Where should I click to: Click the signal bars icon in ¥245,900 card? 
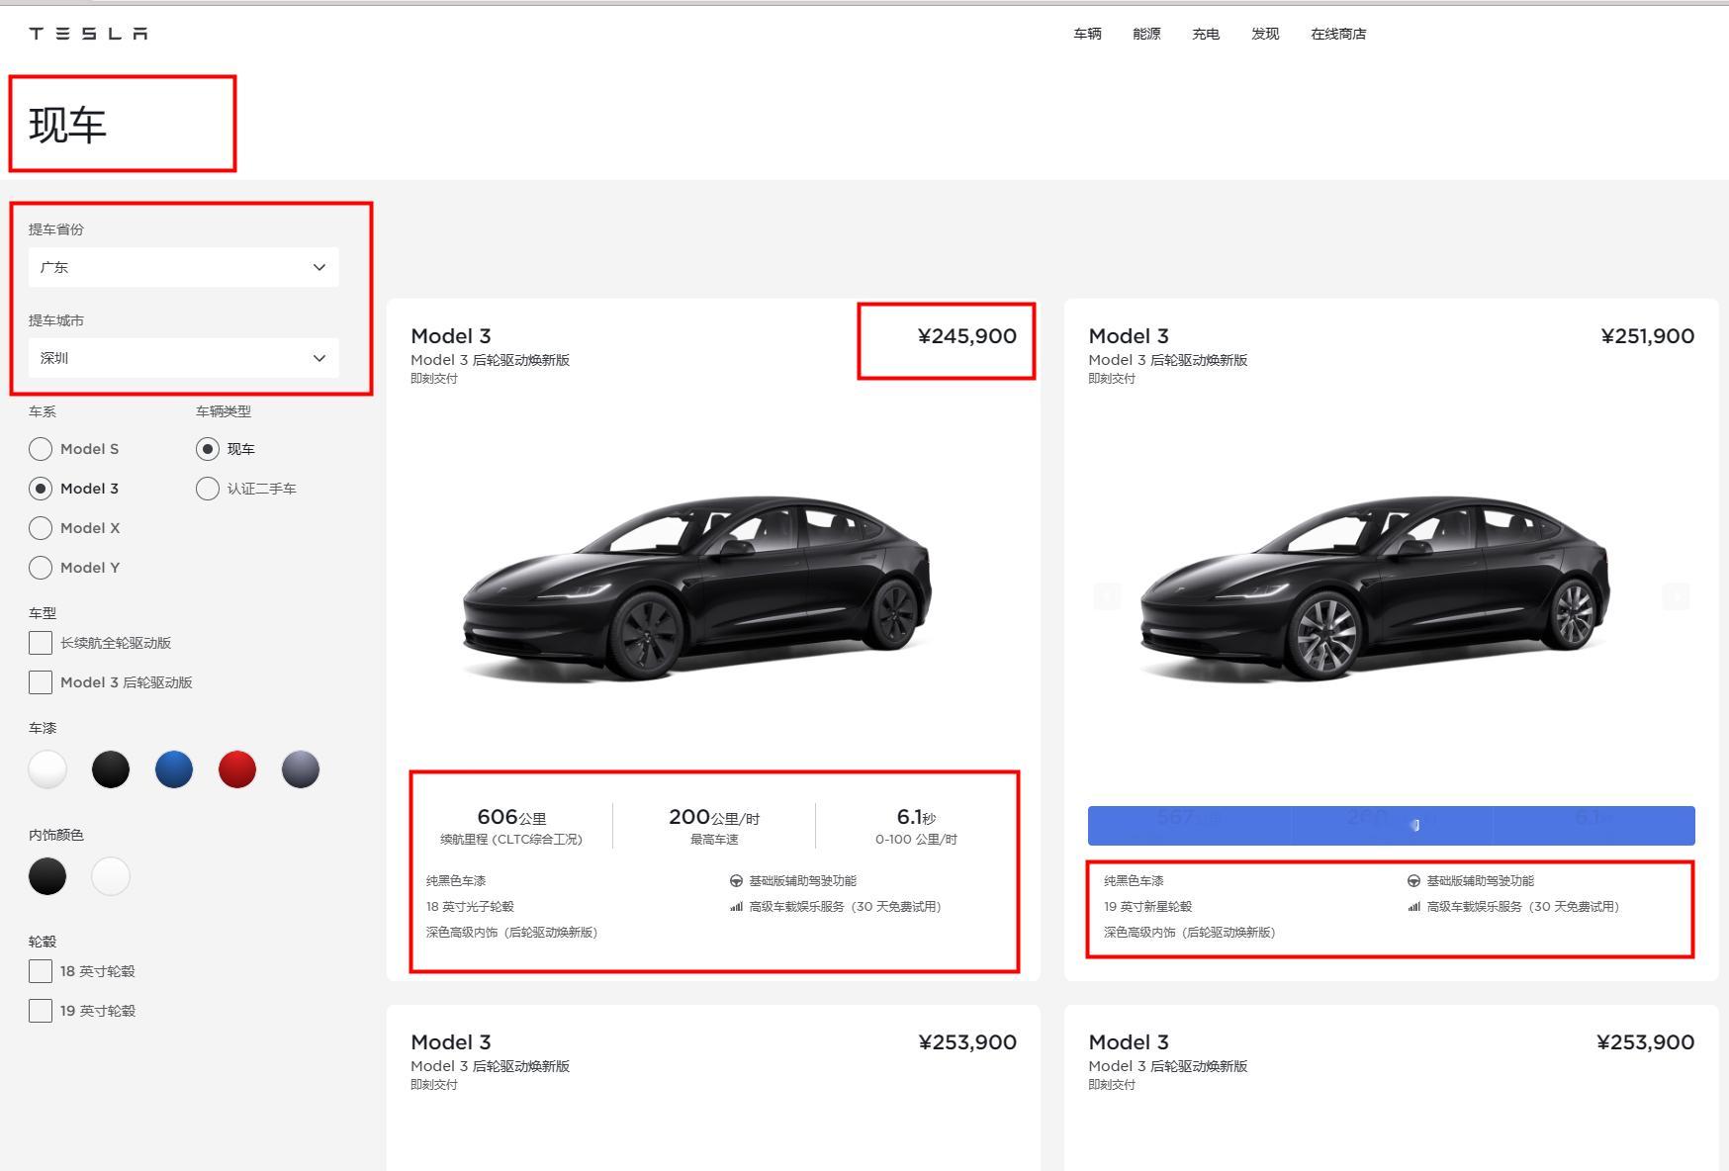(x=736, y=907)
